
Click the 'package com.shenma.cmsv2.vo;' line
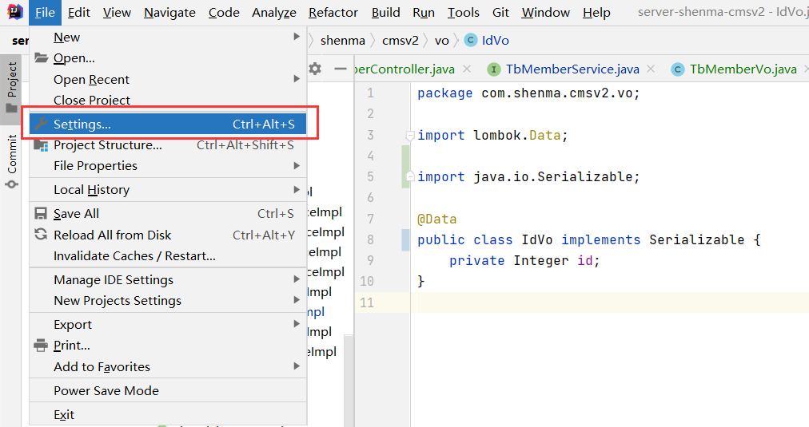pos(528,93)
